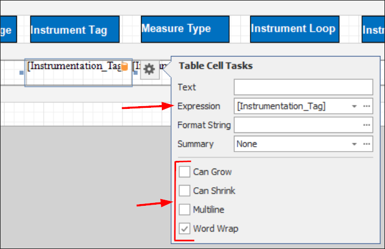Click the Expression field showing [Instrumentation_Tag]
The width and height of the screenshot is (385, 249).
click(290, 106)
